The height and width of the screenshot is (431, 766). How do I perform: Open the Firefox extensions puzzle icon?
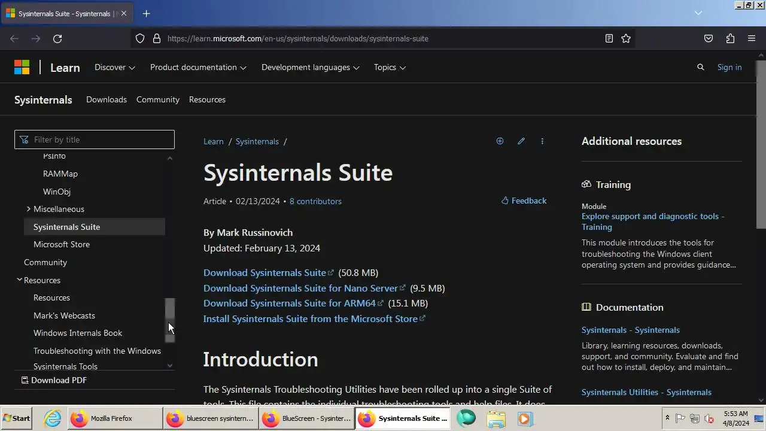point(730,38)
